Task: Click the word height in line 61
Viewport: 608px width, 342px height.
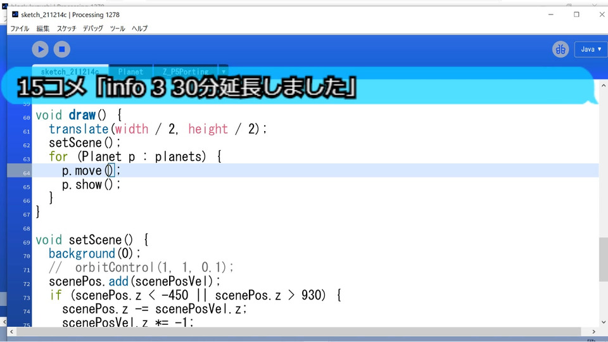Action: 208,129
